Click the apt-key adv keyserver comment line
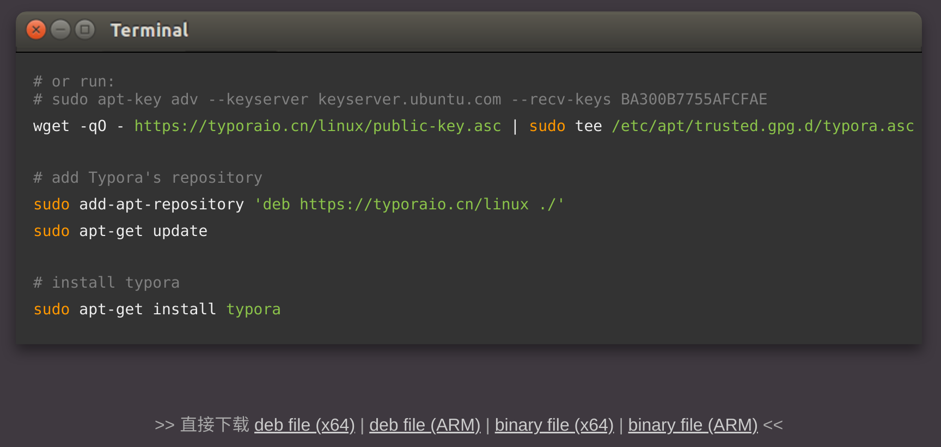This screenshot has width=941, height=447. click(x=400, y=100)
